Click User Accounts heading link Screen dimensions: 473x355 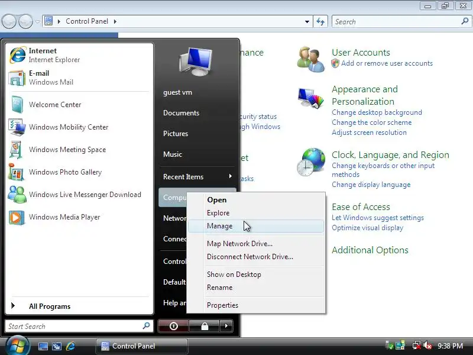pos(361,53)
